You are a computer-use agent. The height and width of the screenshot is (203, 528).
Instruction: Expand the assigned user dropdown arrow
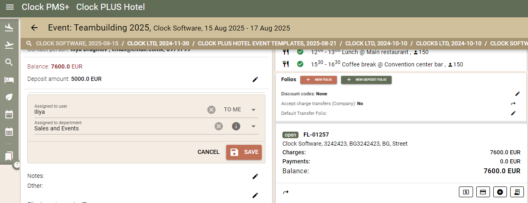253,110
